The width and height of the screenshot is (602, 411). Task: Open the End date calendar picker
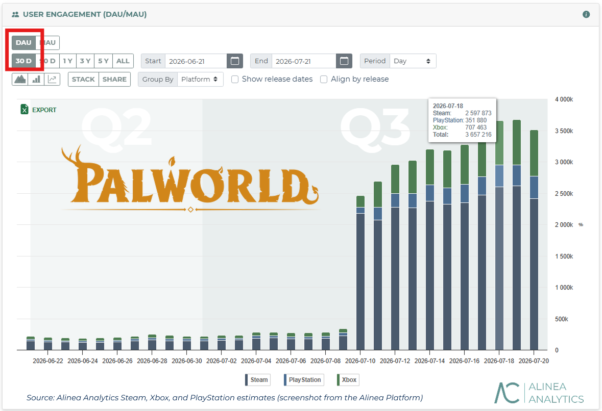pos(344,61)
